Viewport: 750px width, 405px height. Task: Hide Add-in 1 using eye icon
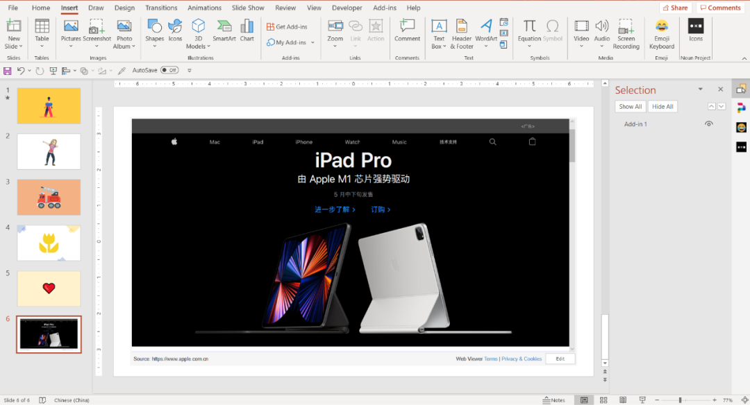click(708, 124)
